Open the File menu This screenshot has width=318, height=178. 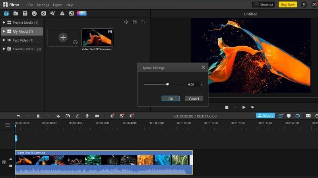31,5
